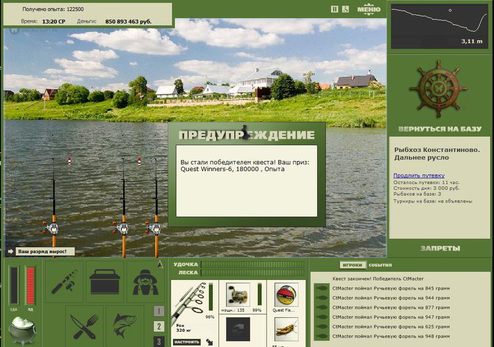Select rod slot 3
494x347 pixels.
click(159, 341)
